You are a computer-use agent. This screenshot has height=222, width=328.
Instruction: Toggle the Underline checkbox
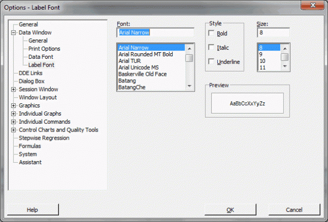pos(212,62)
